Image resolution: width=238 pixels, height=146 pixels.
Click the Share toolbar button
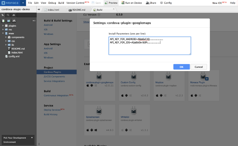coord(151,3)
